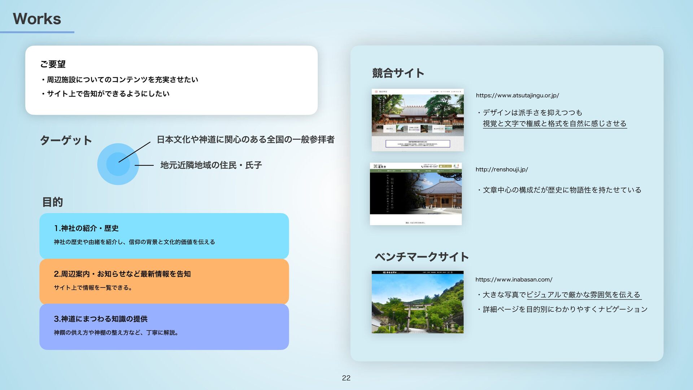Select the orange 周辺案内・お知らせ box
Screen dimensions: 693x390
[x=164, y=281]
